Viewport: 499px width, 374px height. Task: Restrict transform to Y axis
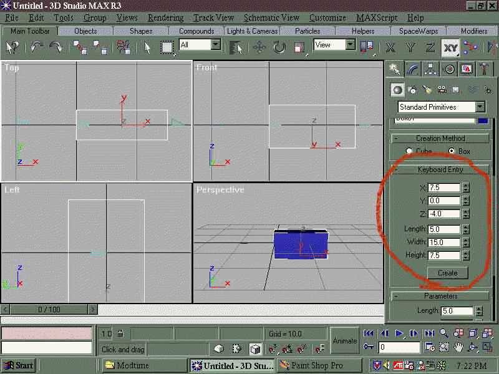point(410,47)
